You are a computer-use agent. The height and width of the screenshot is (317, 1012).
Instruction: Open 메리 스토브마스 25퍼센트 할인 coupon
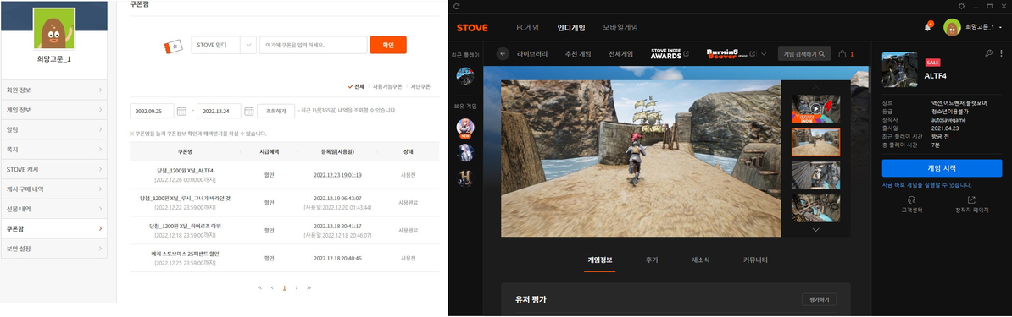(x=185, y=254)
